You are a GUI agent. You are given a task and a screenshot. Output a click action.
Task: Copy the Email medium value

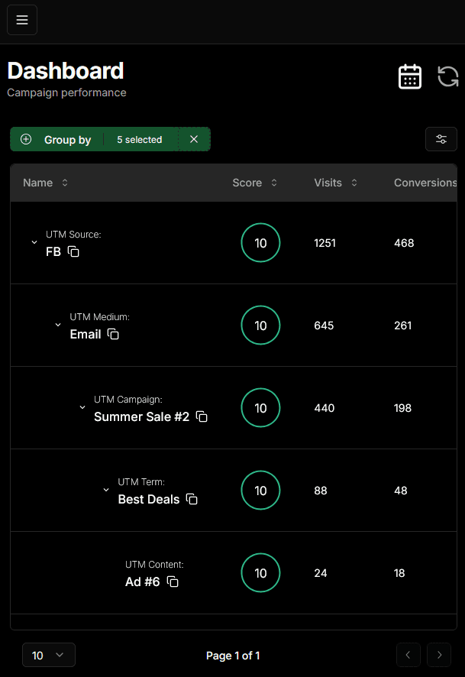(x=113, y=334)
